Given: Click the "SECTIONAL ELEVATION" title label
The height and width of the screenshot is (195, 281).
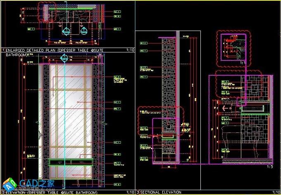Looking at the screenshot, I should tap(161, 192).
